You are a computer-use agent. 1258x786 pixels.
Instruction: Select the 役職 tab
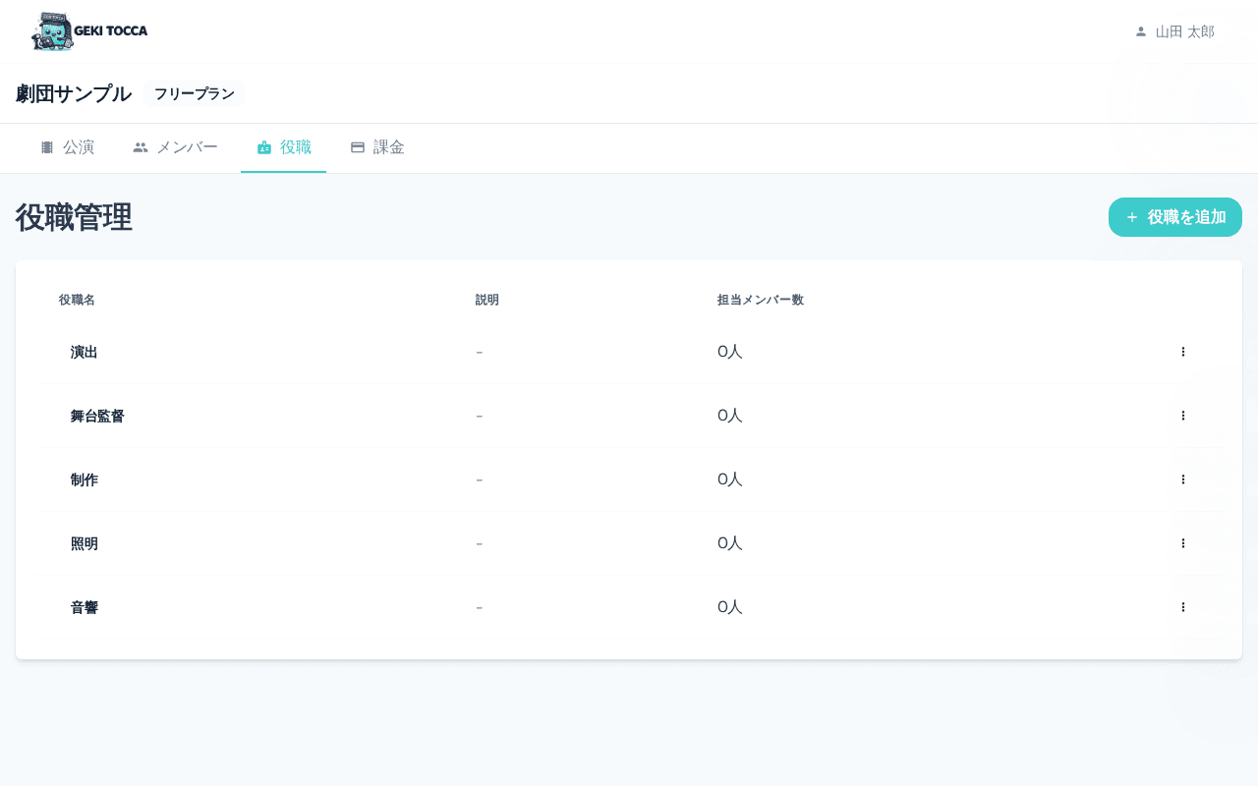[x=283, y=147]
